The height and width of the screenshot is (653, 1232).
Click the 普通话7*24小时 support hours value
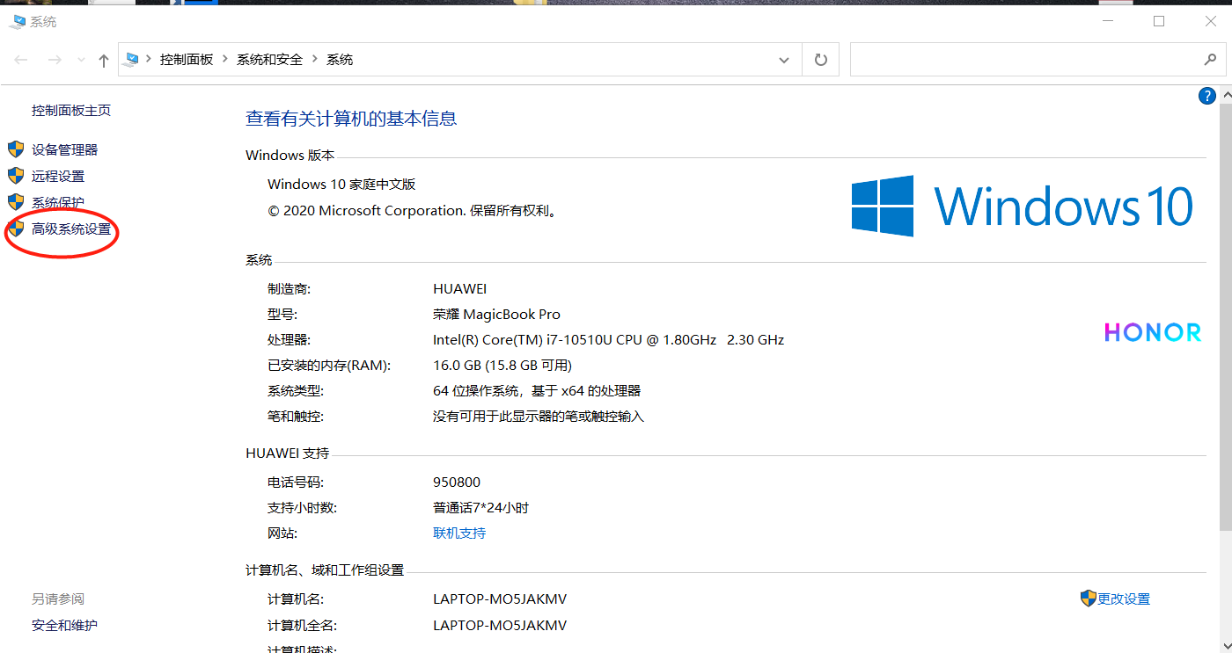click(480, 507)
